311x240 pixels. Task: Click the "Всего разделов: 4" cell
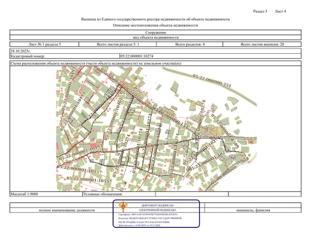(190, 44)
